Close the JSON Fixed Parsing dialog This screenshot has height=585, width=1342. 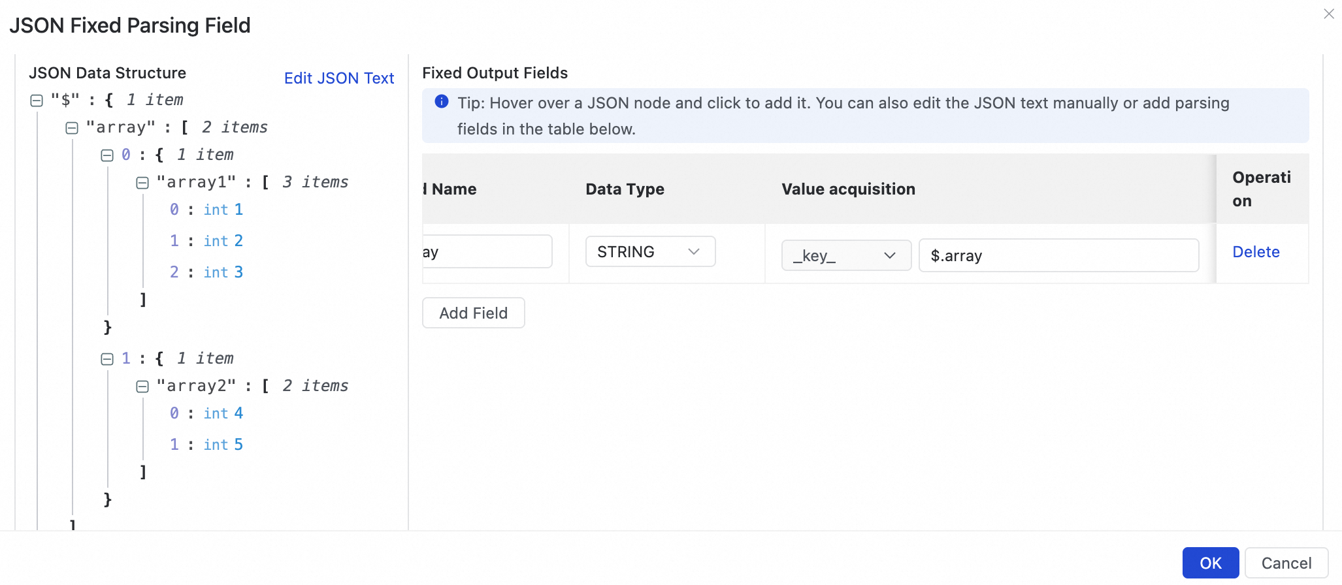coord(1329,14)
